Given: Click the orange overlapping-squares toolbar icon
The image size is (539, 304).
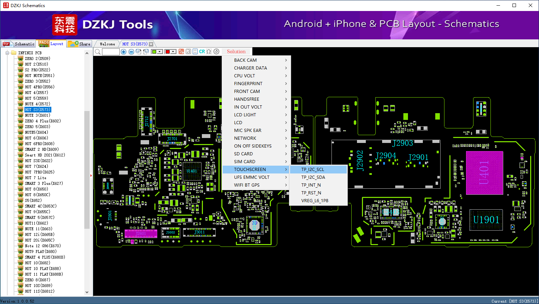Looking at the screenshot, I should [x=181, y=52].
